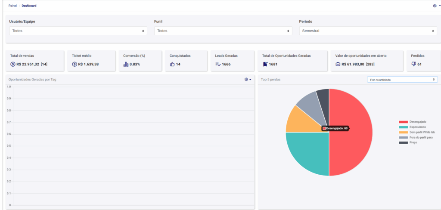Click the briefcase icon in Valor de oportunidades
Viewport: 441px width, 210px height.
[x=338, y=64]
